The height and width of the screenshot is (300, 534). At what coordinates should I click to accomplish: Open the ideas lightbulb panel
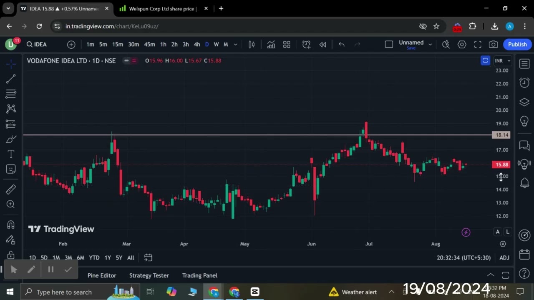pyautogui.click(x=524, y=121)
